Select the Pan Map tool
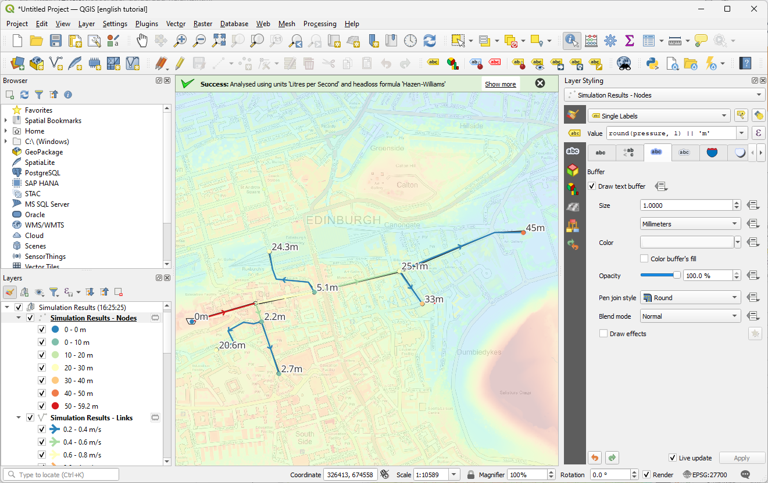The width and height of the screenshot is (768, 483). pyautogui.click(x=142, y=41)
